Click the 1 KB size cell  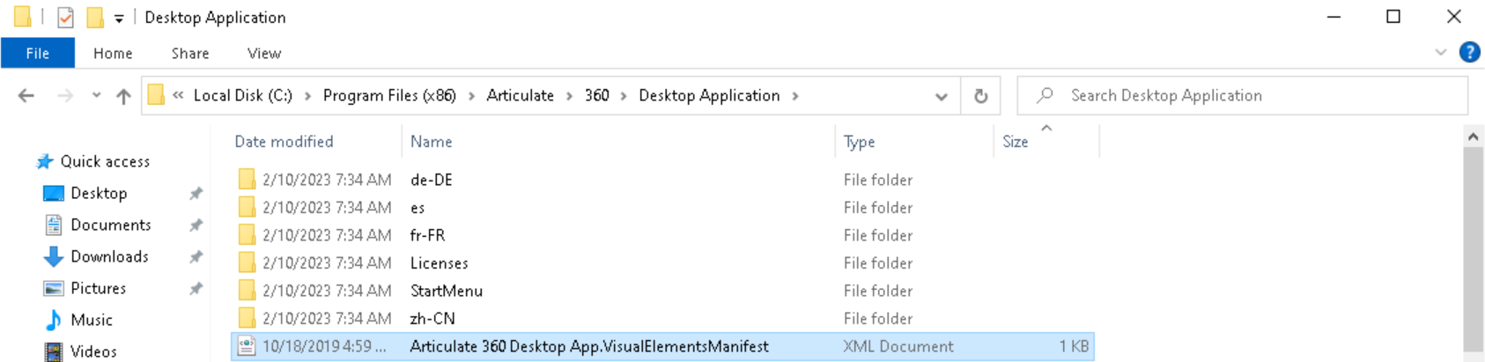pyautogui.click(x=1074, y=346)
